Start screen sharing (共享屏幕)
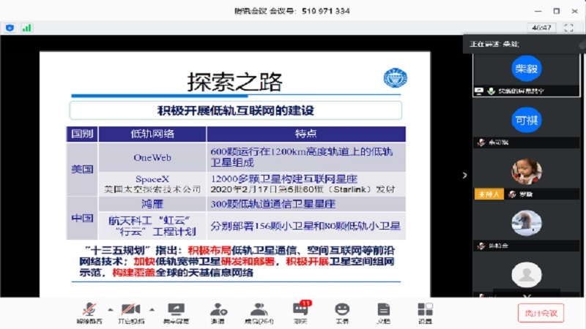The height and width of the screenshot is (329, 586). click(176, 313)
